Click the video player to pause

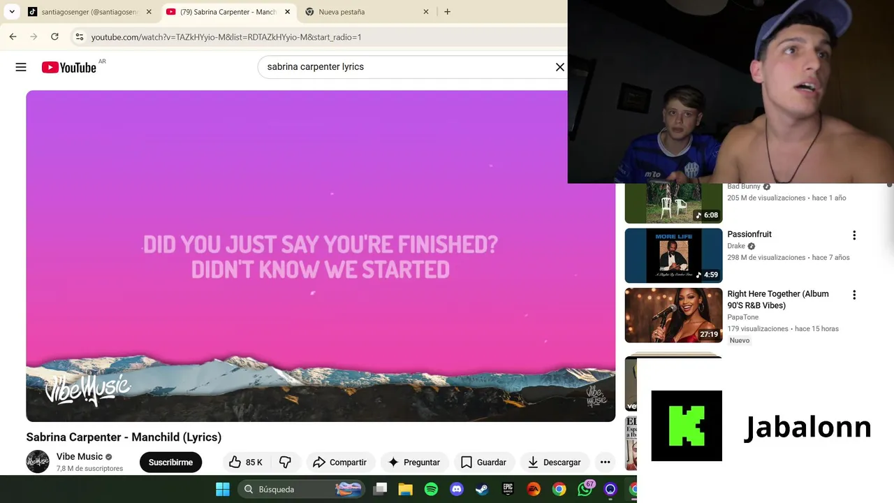point(321,256)
